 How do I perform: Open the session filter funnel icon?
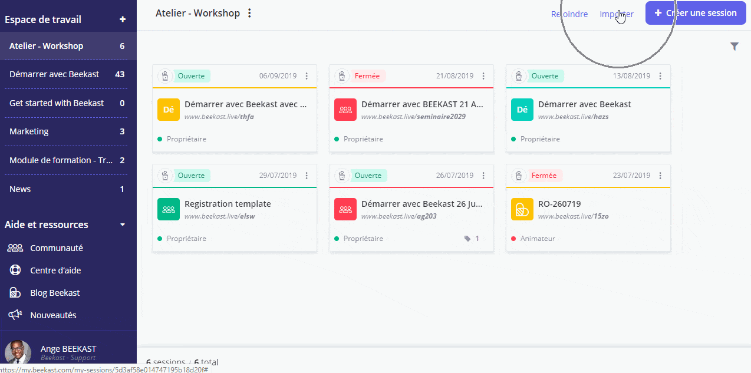[734, 46]
